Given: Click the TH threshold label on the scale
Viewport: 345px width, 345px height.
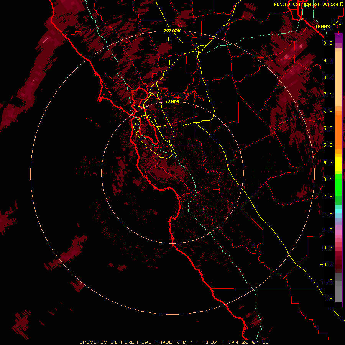Looking at the screenshot, I should pos(329,299).
